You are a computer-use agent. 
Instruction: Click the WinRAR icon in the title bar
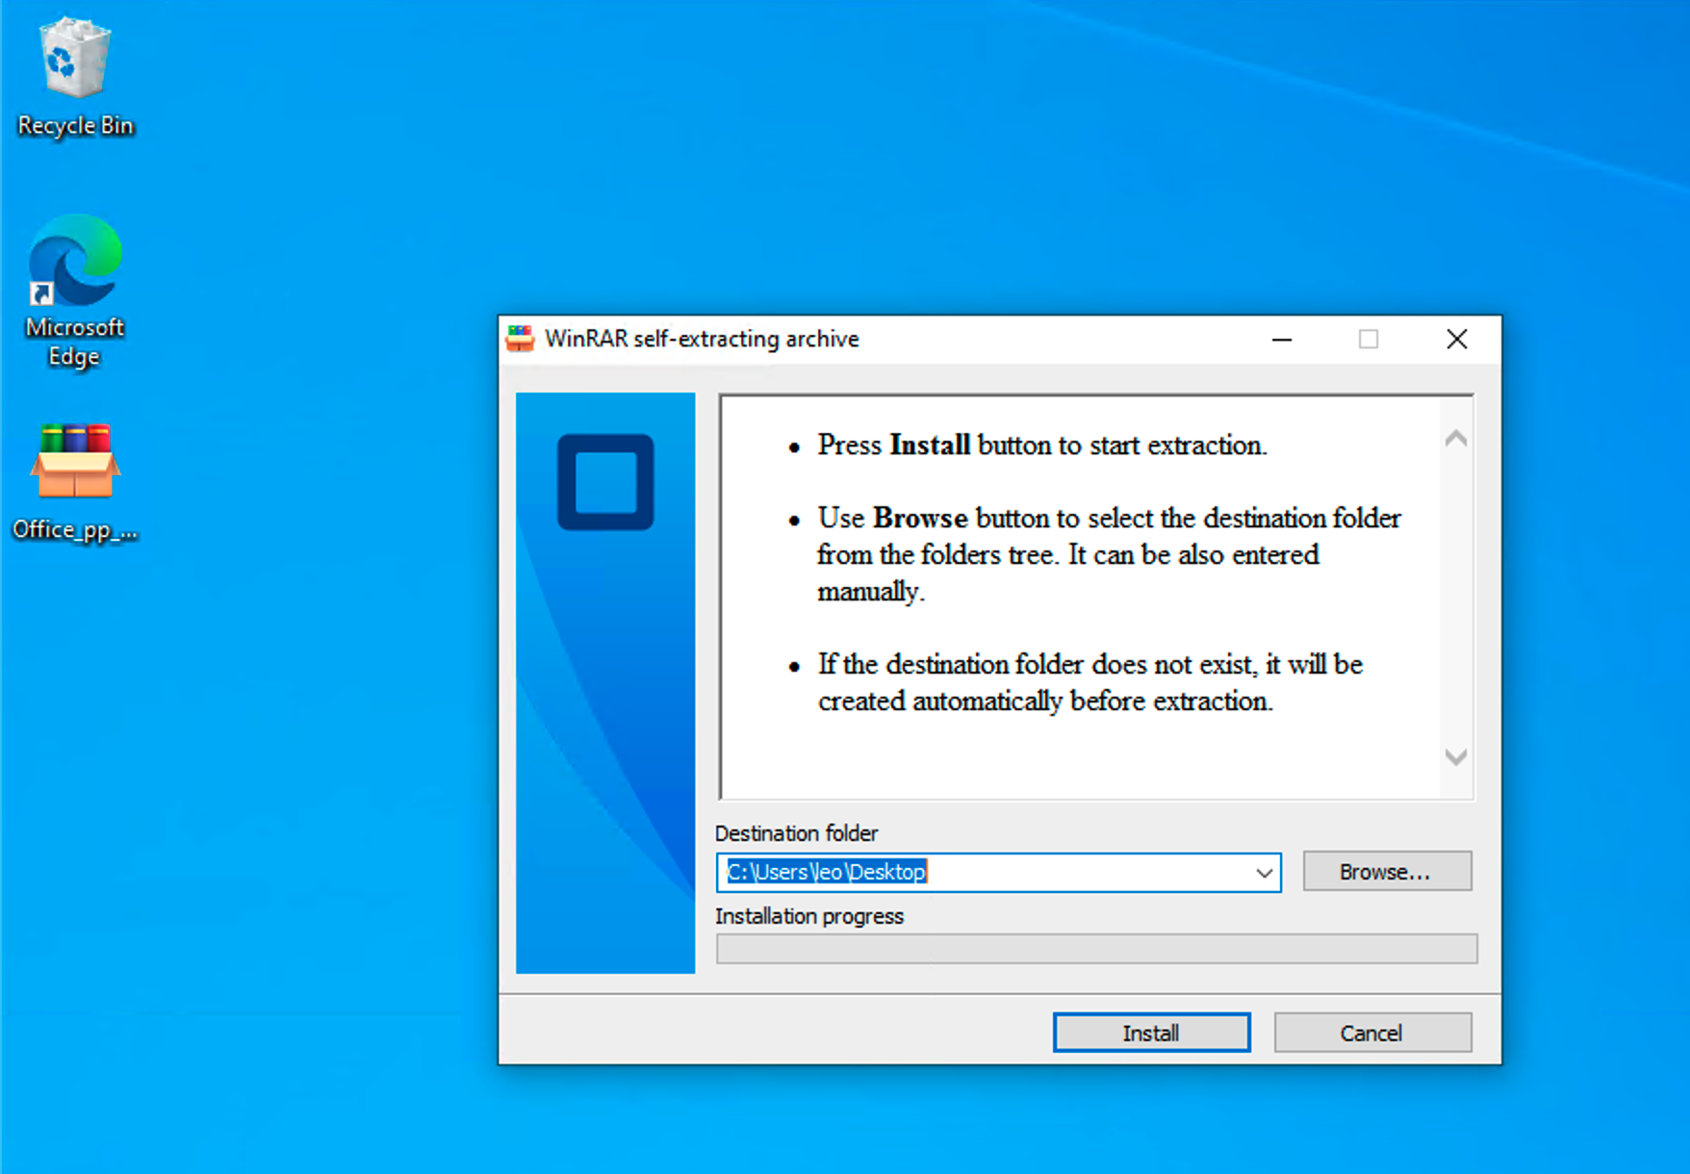click(x=521, y=339)
